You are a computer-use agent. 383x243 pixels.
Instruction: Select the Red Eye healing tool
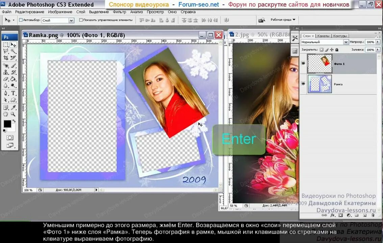point(6,65)
